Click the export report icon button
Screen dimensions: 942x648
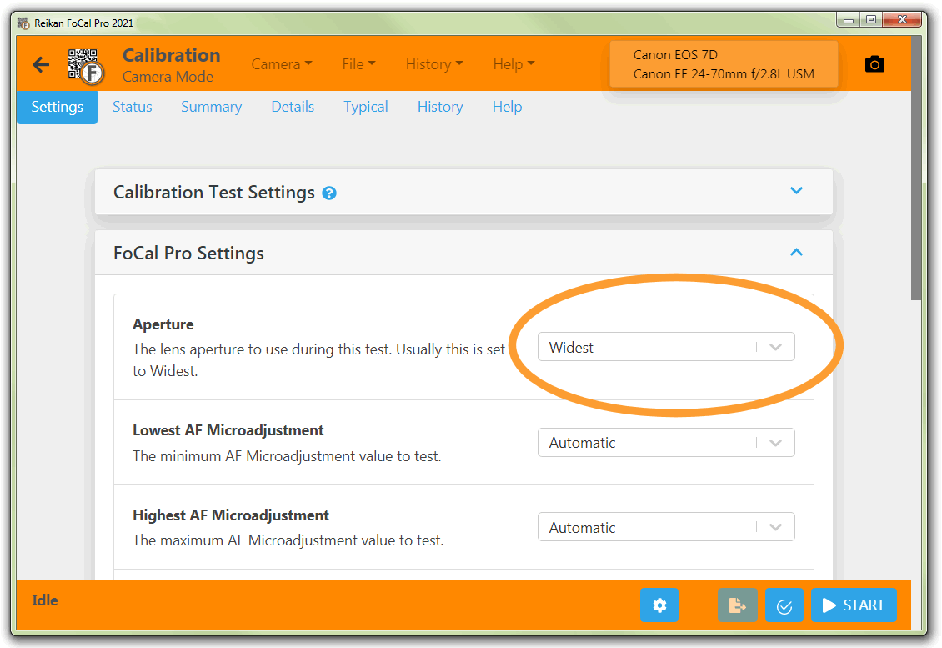737,605
